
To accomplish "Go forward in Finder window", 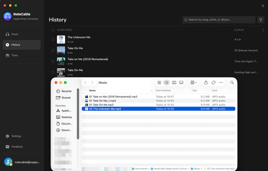I will (92, 83).
